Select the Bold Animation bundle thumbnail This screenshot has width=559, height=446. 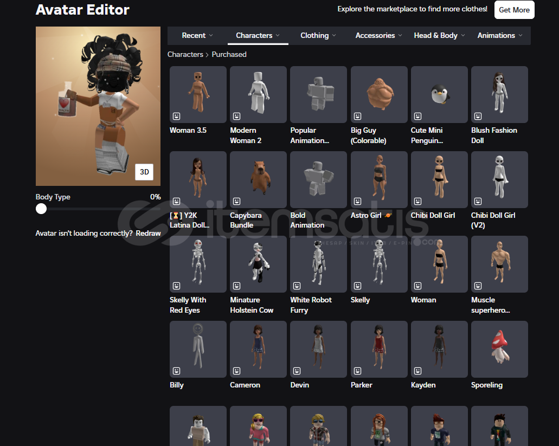click(x=318, y=179)
